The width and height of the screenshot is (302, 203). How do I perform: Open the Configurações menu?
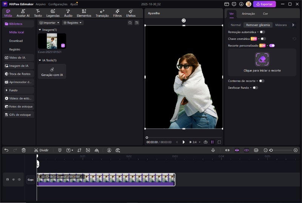58,4
